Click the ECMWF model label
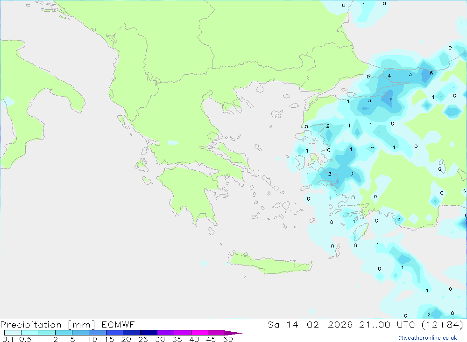Viewport: 467px width, 342px height. tap(118, 325)
